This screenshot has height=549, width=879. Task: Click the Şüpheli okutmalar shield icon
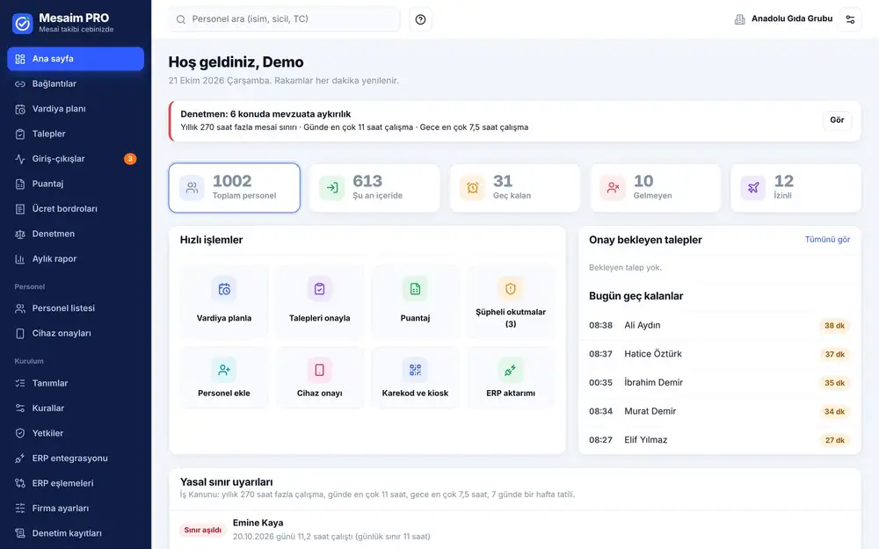[510, 288]
